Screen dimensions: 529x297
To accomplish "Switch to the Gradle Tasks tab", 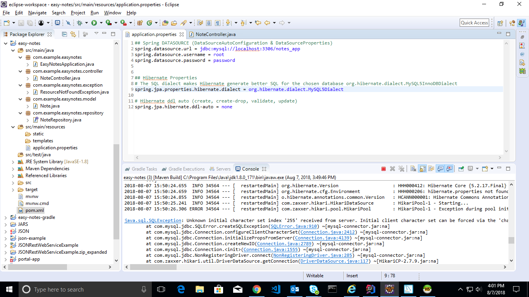I will (x=141, y=169).
